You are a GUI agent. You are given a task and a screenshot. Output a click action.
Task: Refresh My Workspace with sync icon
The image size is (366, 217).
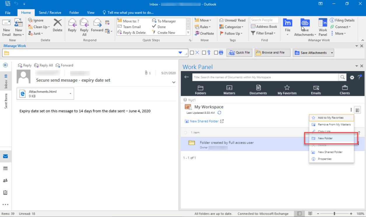[219, 113]
